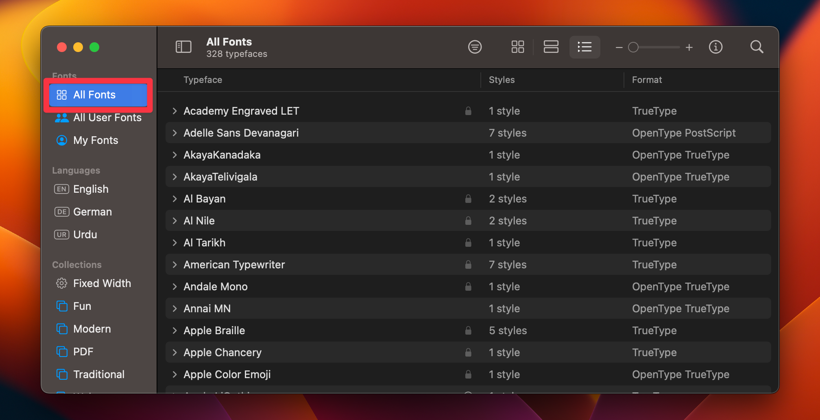Increase font preview size with plus button
The image size is (820, 420).
click(x=689, y=47)
